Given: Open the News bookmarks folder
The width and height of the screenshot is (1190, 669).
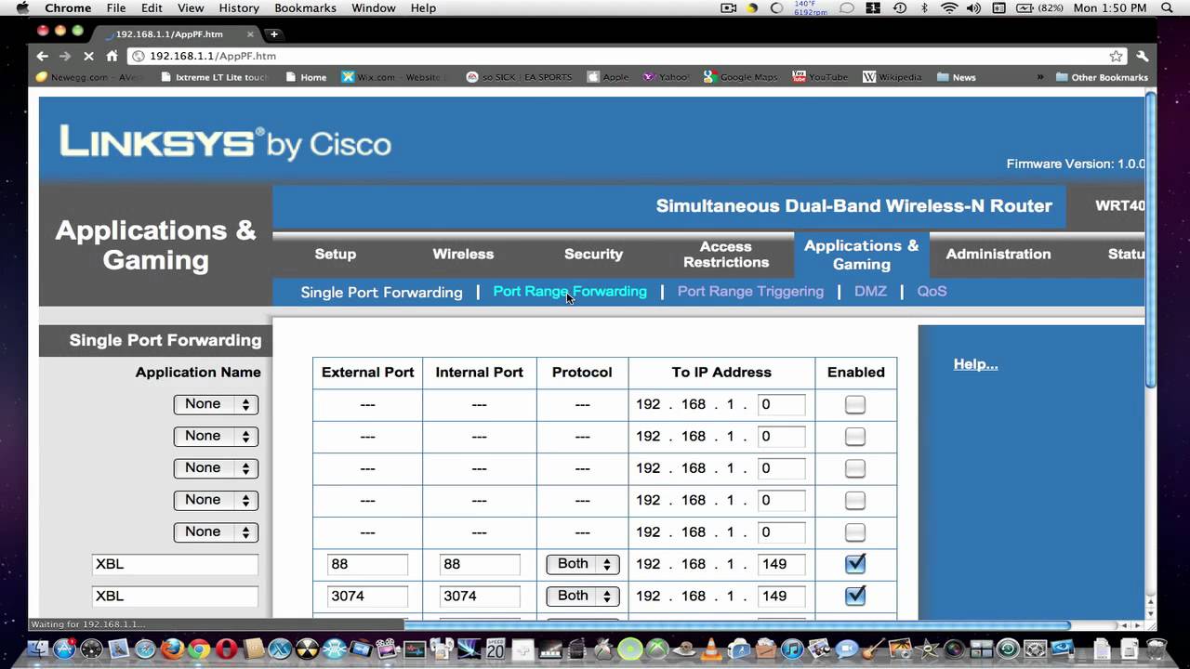Looking at the screenshot, I should pyautogui.click(x=956, y=77).
